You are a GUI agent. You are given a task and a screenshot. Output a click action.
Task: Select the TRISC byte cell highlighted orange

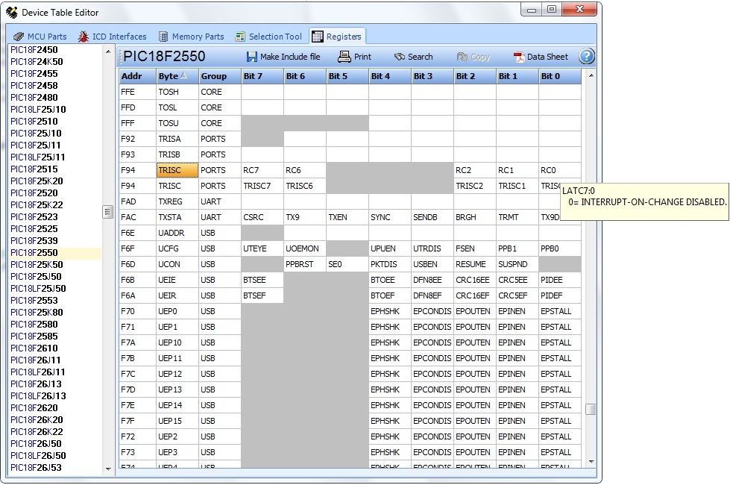point(177,170)
